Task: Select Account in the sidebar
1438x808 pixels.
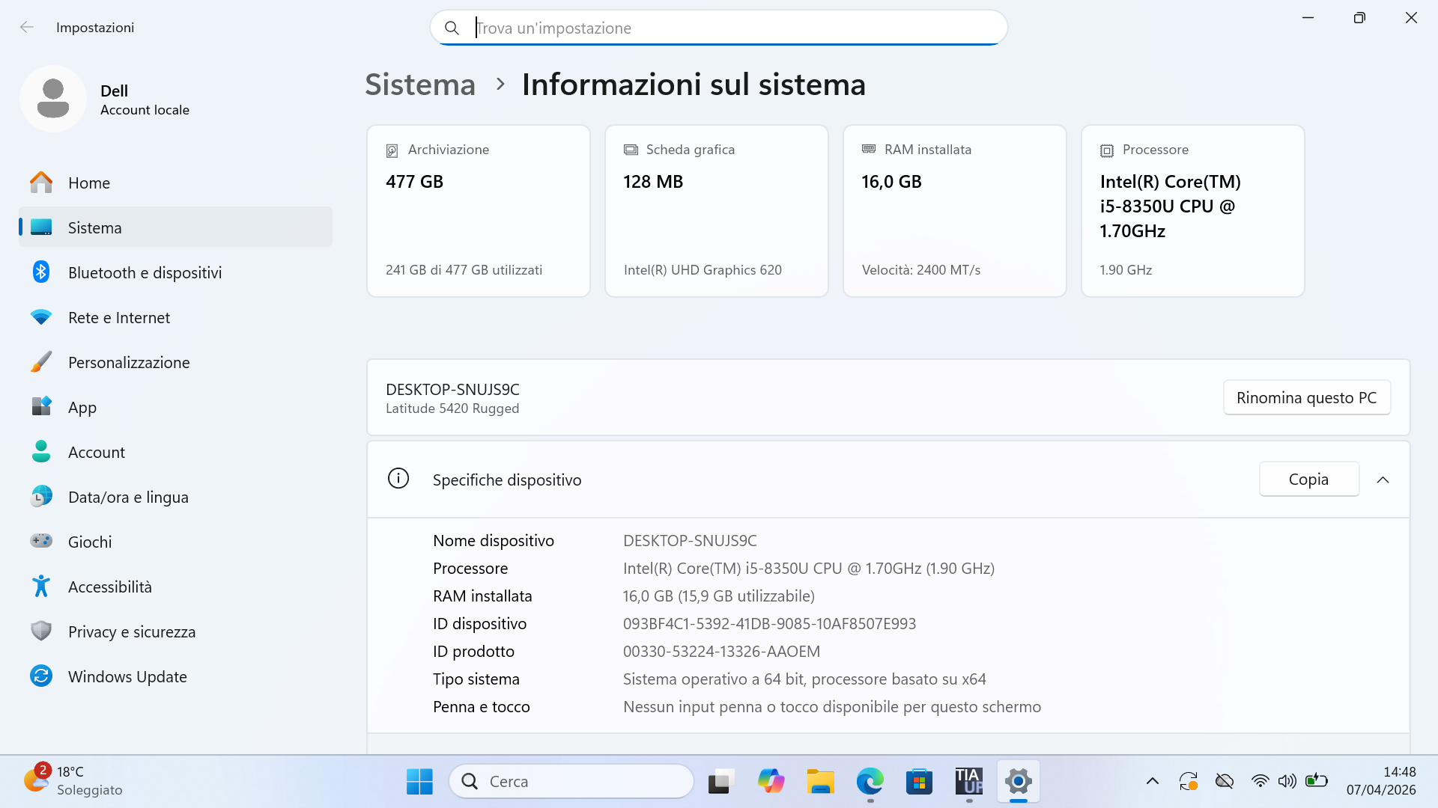Action: click(x=96, y=452)
